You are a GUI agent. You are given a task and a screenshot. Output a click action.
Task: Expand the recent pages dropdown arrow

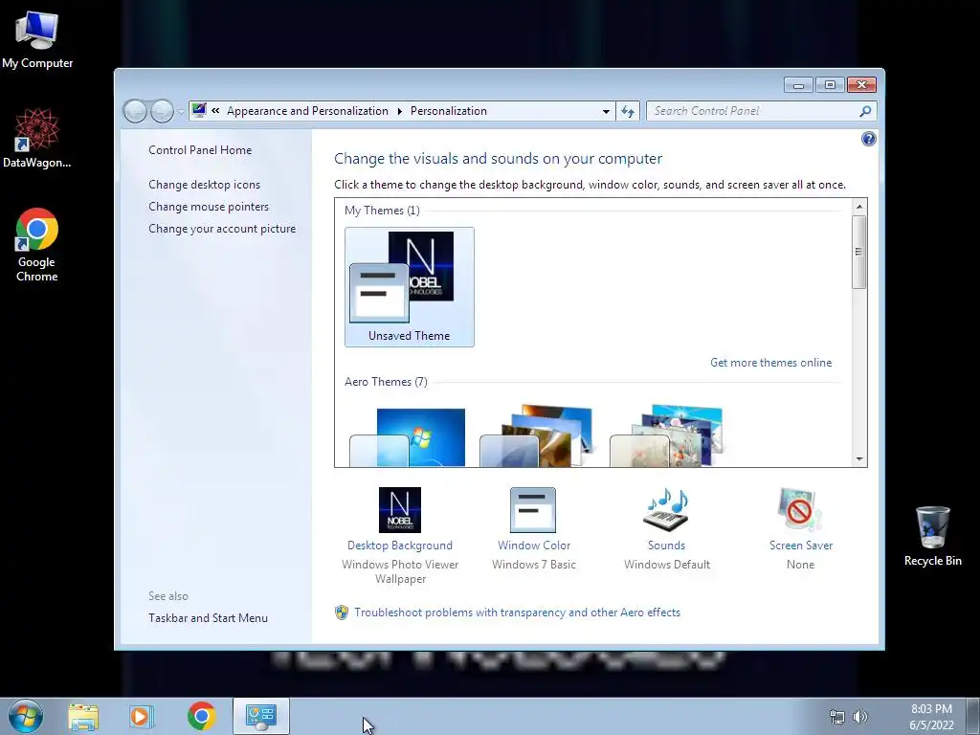[x=180, y=111]
